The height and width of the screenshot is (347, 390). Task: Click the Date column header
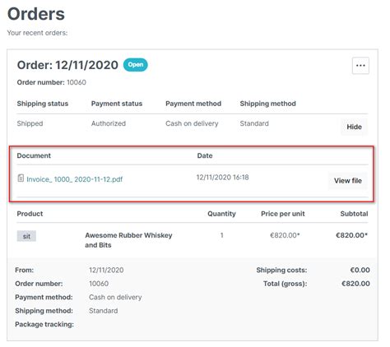pyautogui.click(x=205, y=155)
